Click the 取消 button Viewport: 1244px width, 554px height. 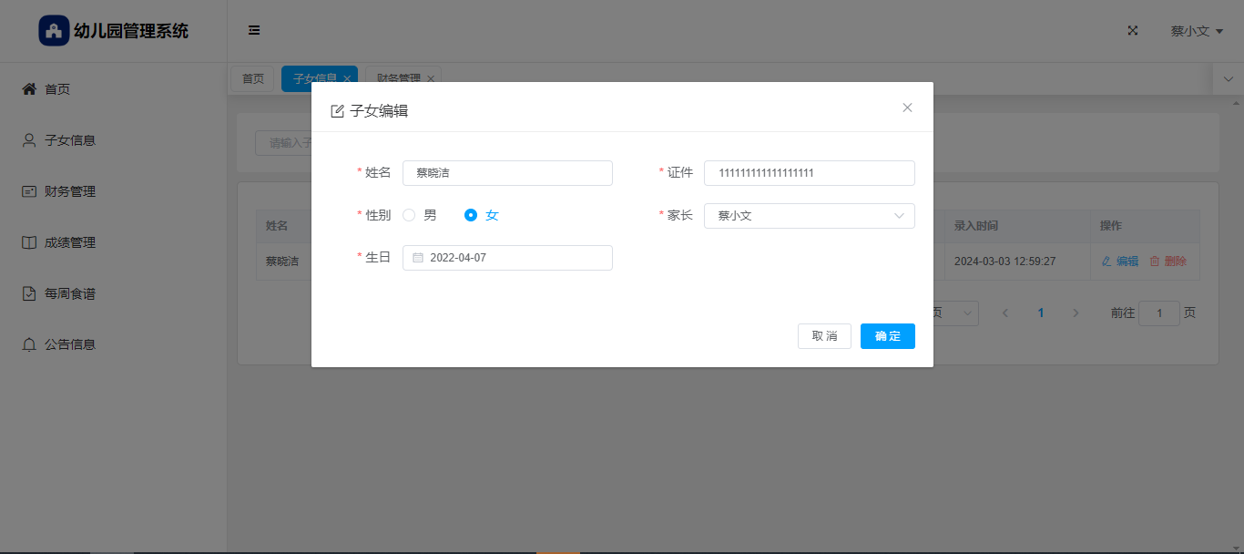[824, 336]
